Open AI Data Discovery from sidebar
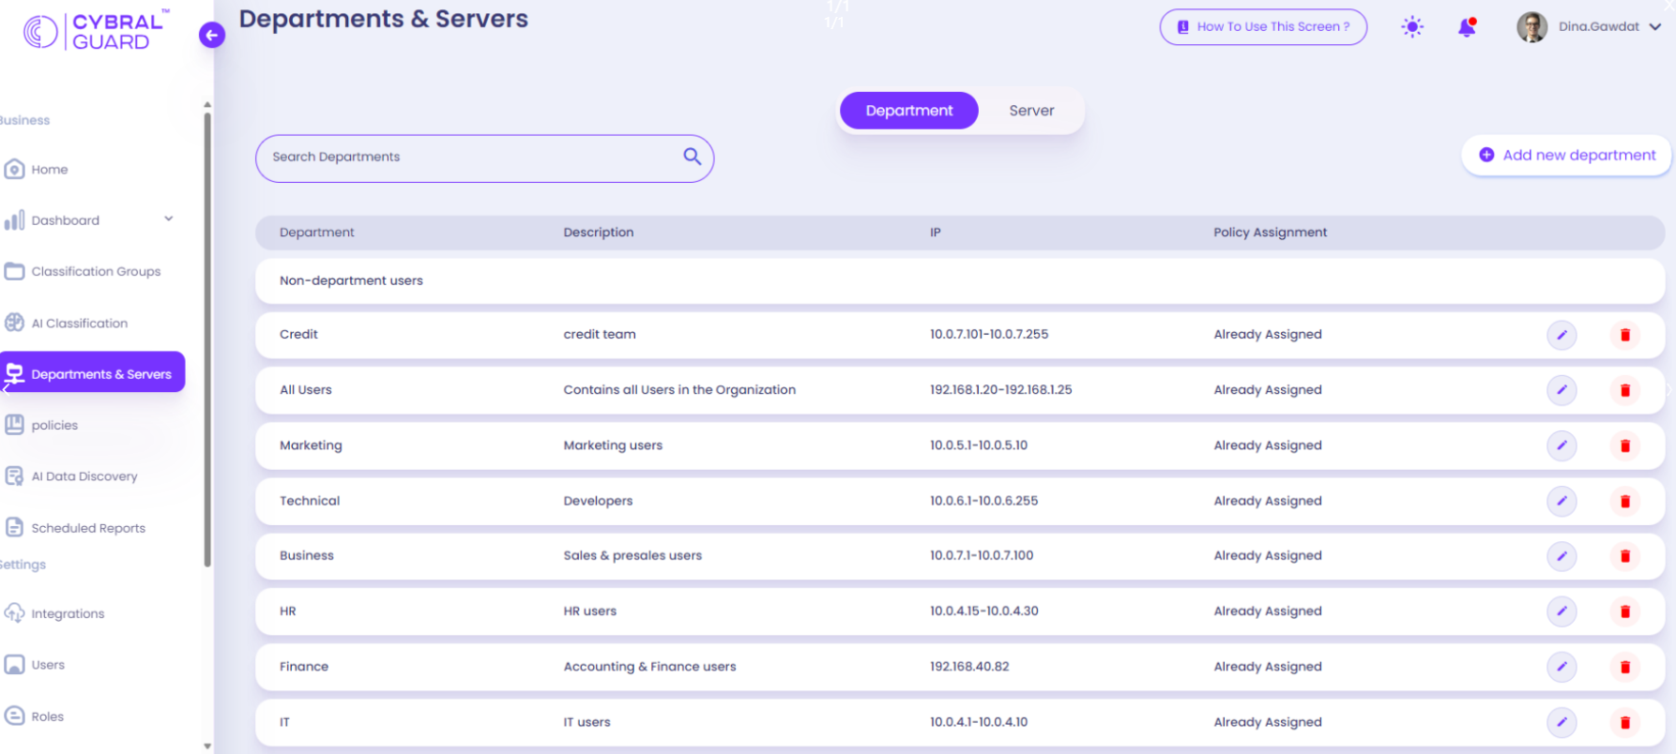The height and width of the screenshot is (754, 1676). [84, 476]
